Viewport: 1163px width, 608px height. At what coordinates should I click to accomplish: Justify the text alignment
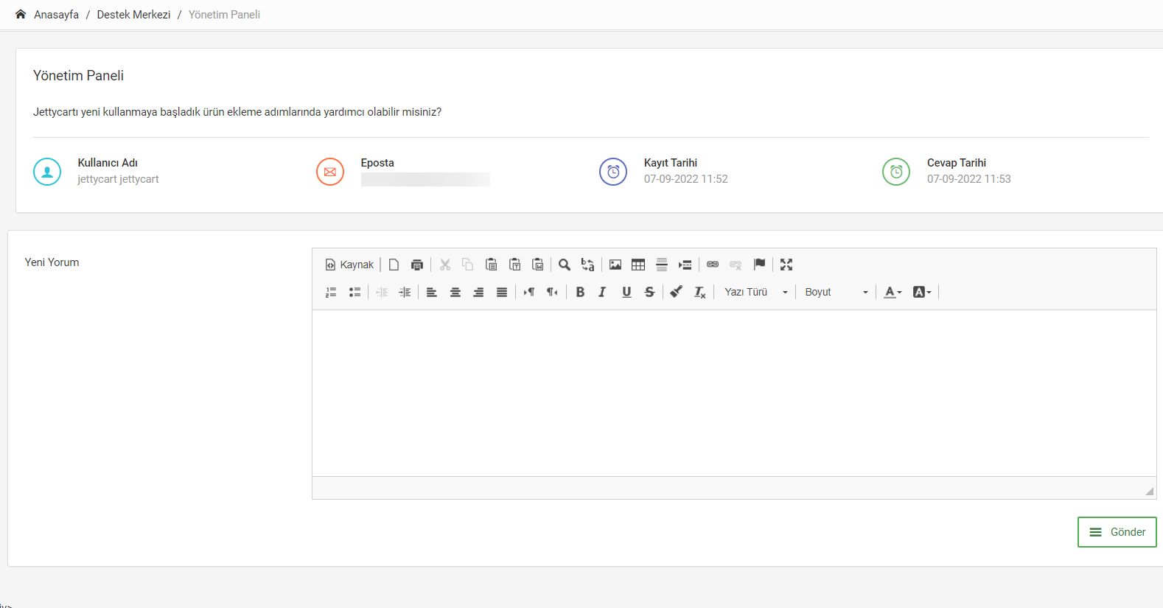tap(502, 292)
